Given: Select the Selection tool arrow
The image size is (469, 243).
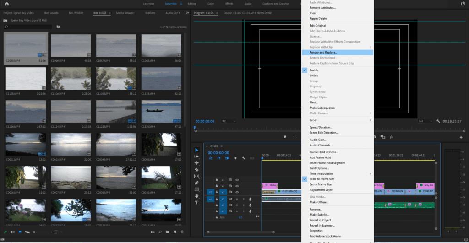Looking at the screenshot, I should [x=196, y=150].
